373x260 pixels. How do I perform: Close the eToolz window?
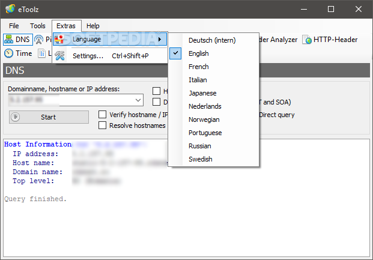(359, 9)
